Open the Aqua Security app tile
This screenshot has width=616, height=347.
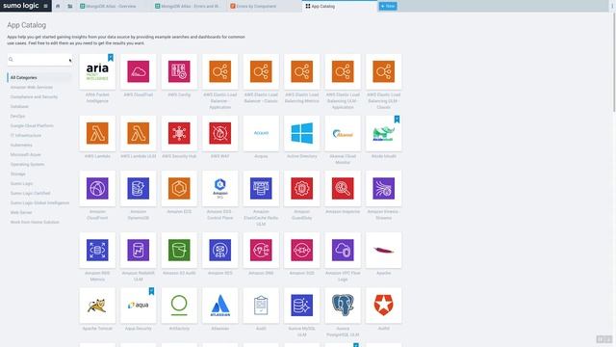point(138,306)
